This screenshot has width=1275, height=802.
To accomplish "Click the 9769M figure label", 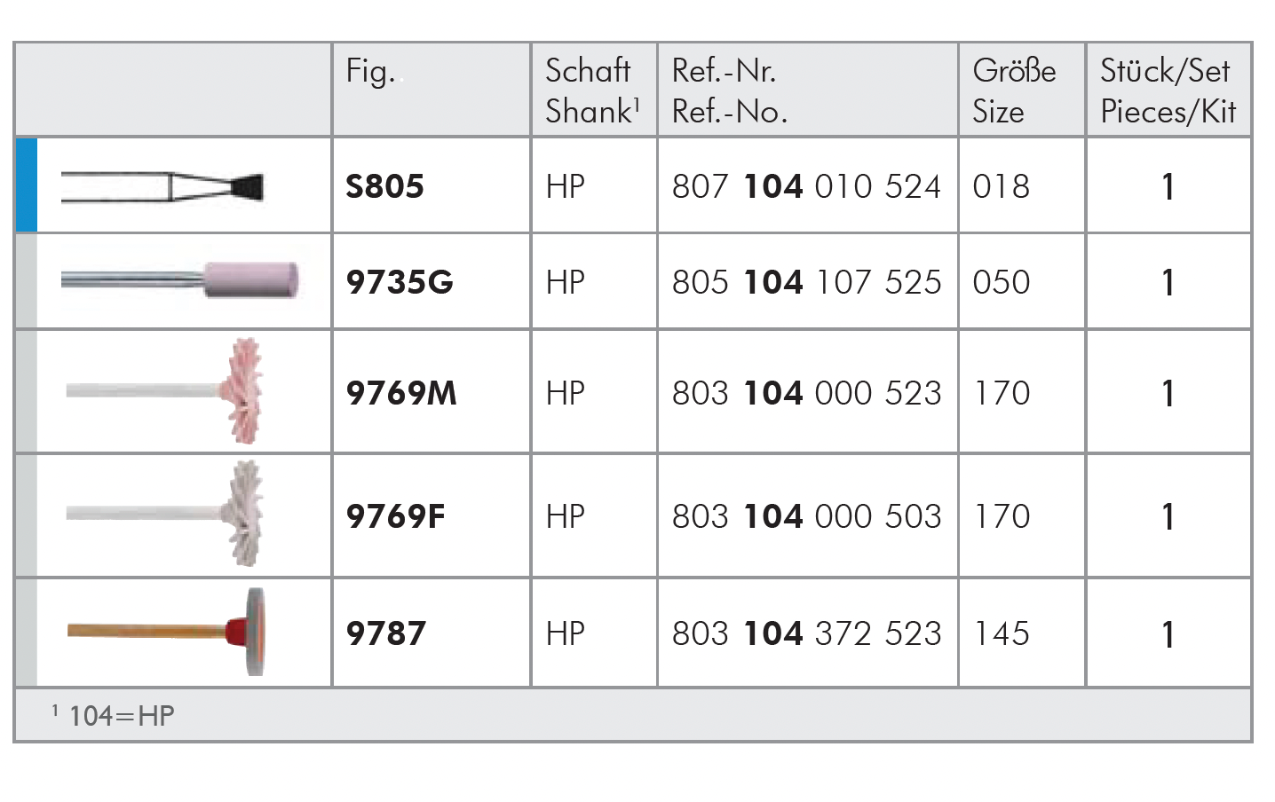I will (x=401, y=392).
